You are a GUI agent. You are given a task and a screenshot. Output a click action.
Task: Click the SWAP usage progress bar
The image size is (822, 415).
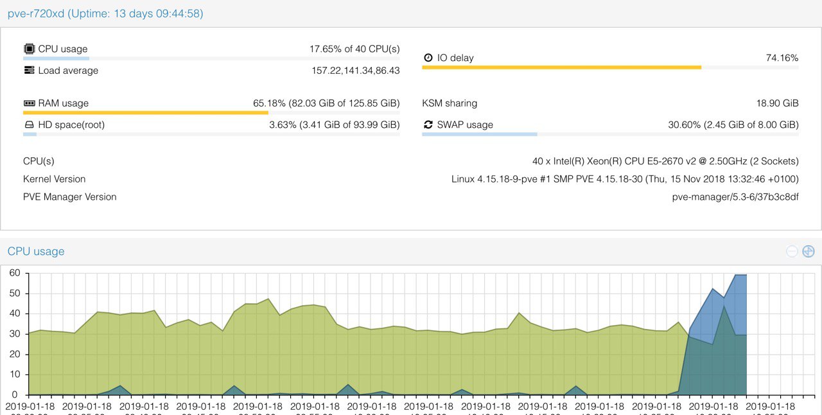pyautogui.click(x=611, y=134)
